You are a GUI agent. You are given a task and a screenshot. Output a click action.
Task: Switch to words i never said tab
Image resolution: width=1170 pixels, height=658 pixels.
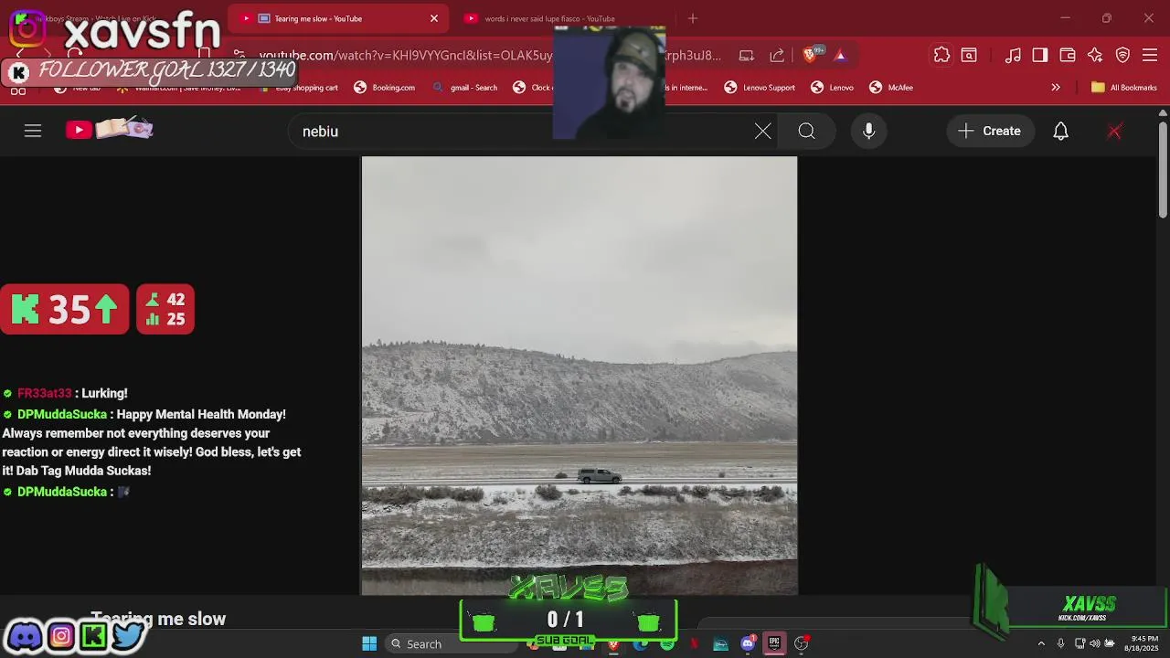point(548,18)
